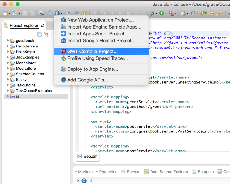Screen dimensions: 230x184
Task: Click the Debug bug icon
Action: (x=152, y=13)
